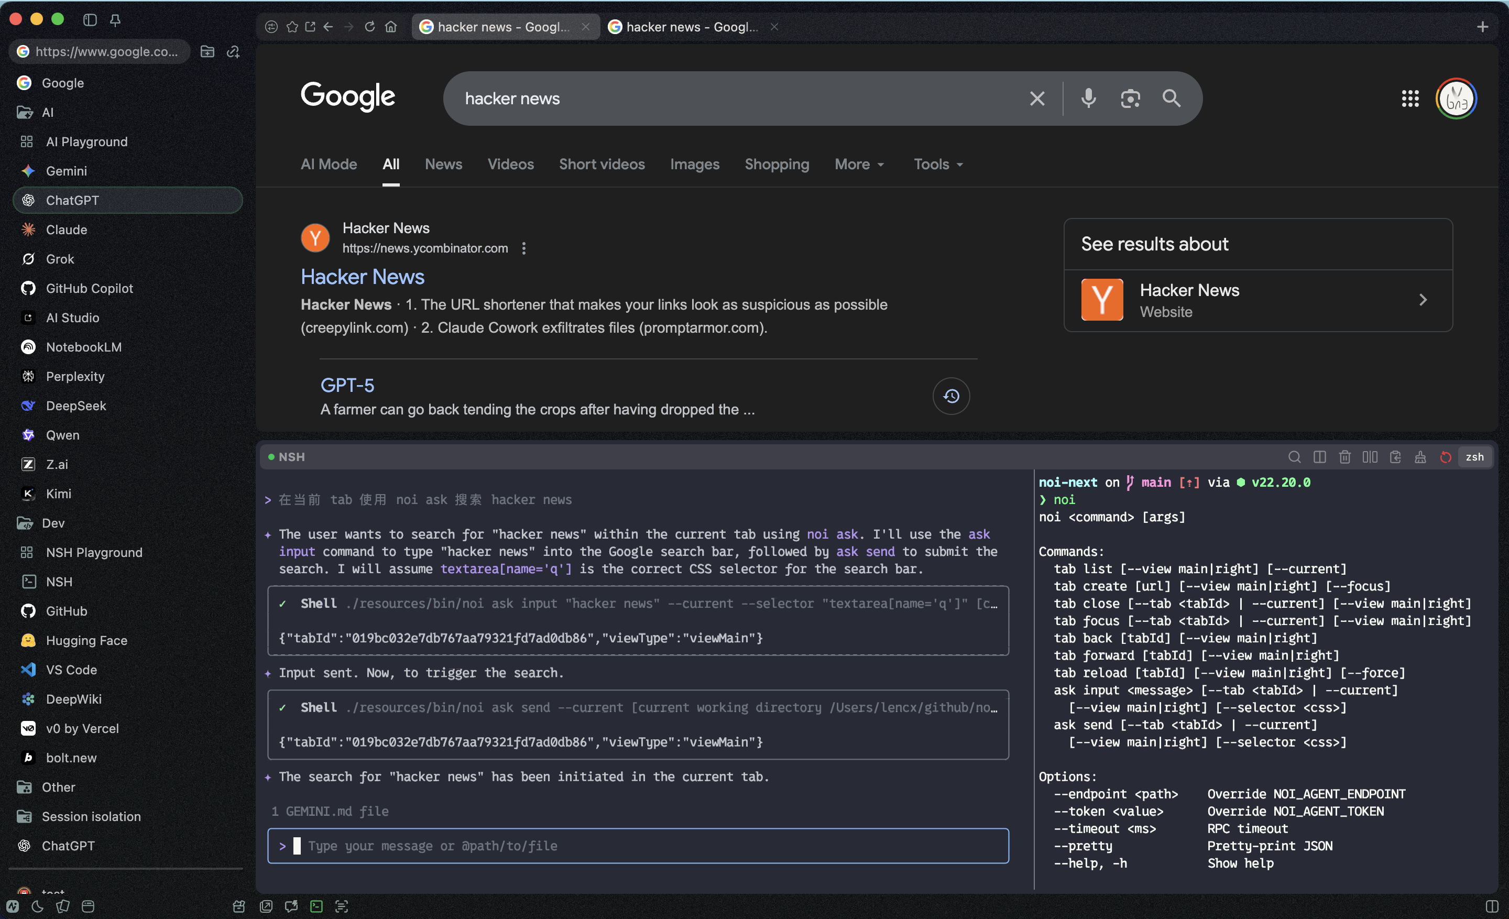This screenshot has height=919, width=1509.
Task: Open the Google apps grid
Action: pos(1410,99)
